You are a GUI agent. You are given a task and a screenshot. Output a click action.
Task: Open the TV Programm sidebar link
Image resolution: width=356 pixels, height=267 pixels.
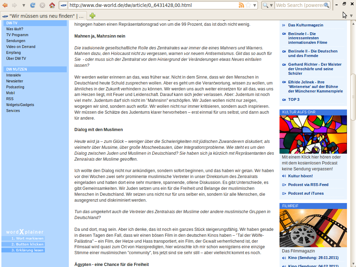(17, 35)
